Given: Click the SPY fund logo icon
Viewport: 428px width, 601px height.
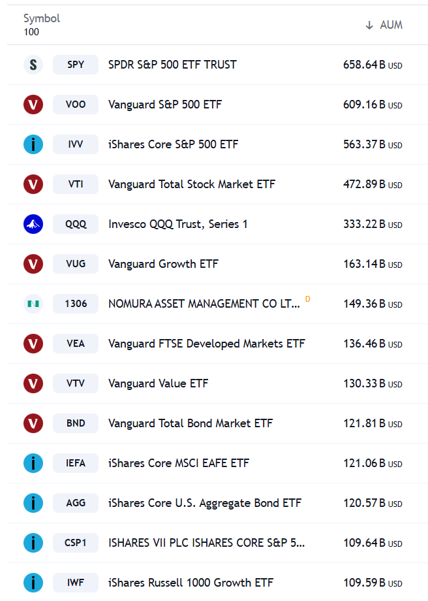Looking at the screenshot, I should pyautogui.click(x=33, y=65).
